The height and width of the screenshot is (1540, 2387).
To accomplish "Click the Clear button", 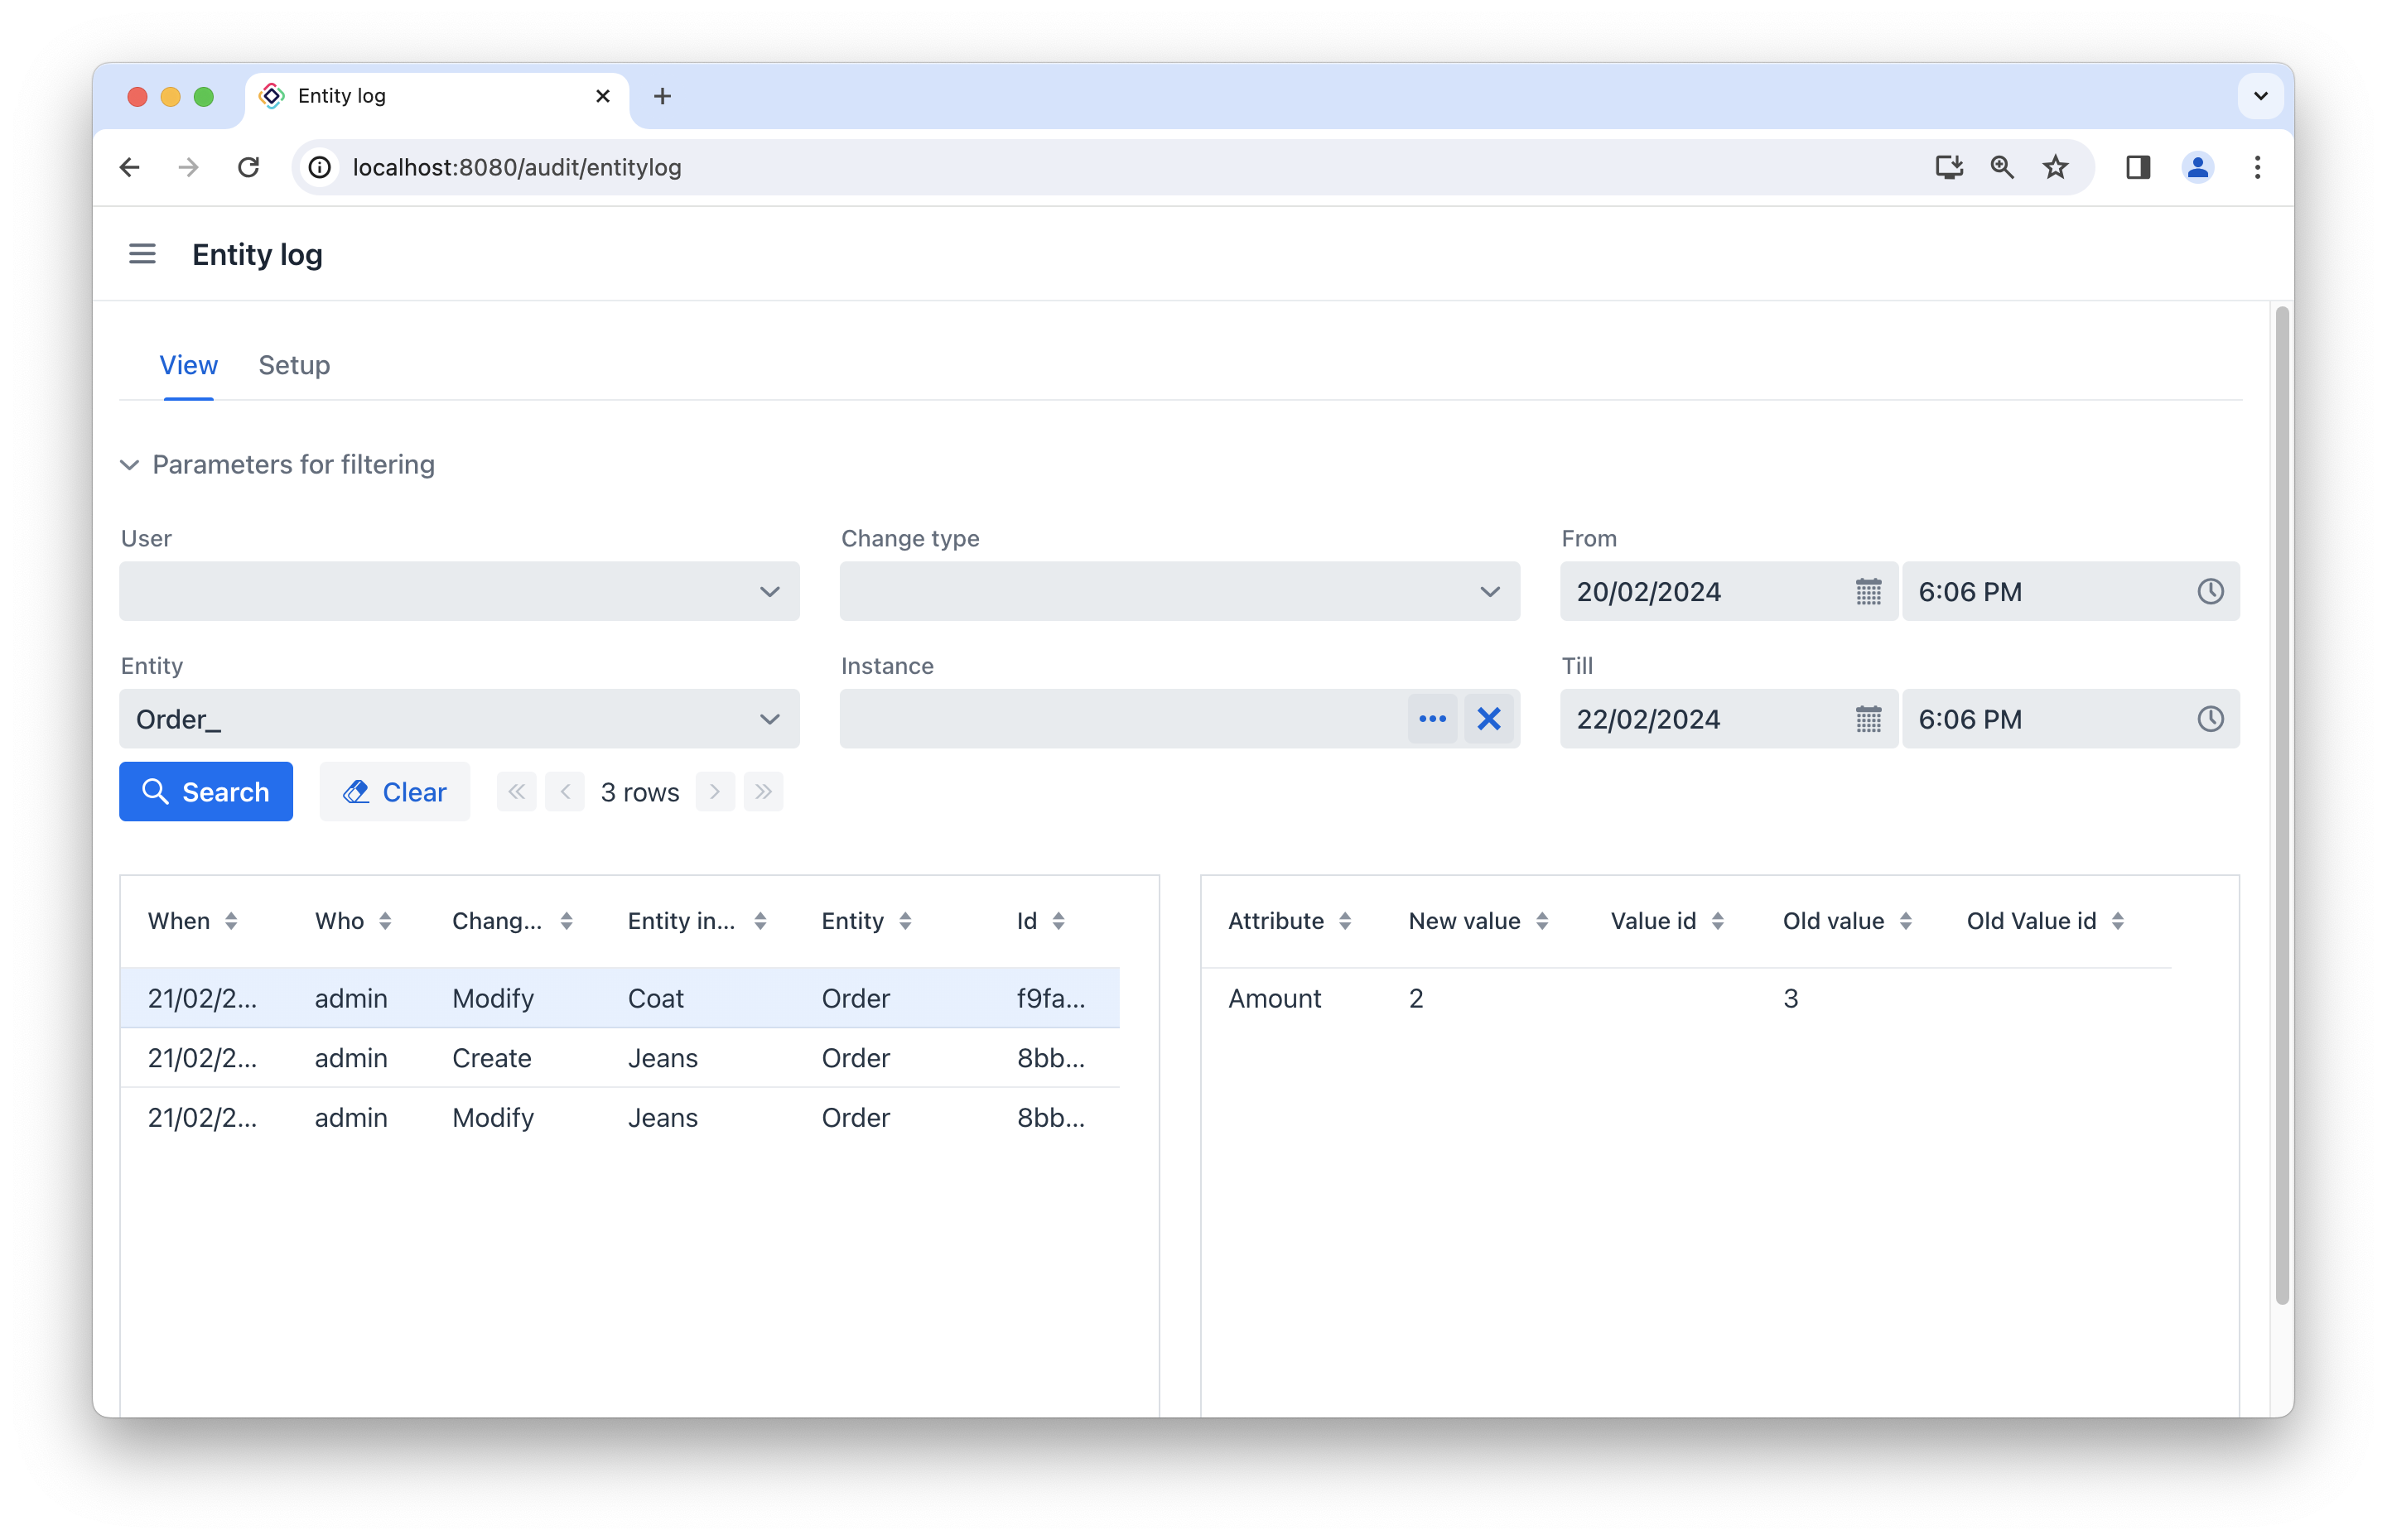I will [x=394, y=792].
